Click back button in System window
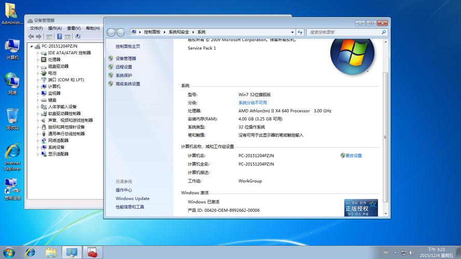461x259 pixels. [111, 32]
